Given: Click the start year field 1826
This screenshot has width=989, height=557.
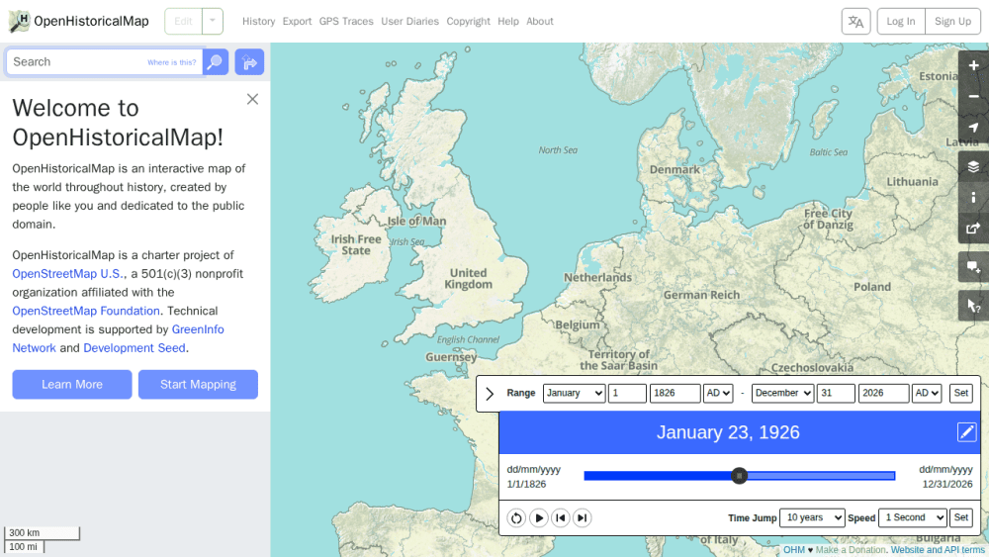Looking at the screenshot, I should tap(674, 393).
